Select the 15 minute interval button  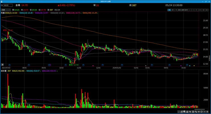click(x=200, y=10)
